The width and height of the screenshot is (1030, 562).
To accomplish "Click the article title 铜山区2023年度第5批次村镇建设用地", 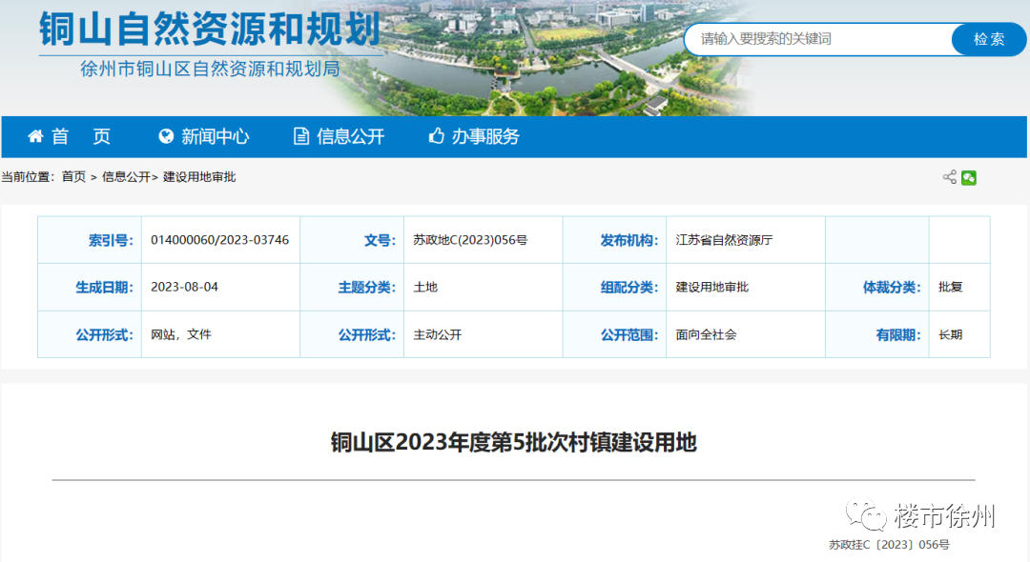I will point(514,443).
